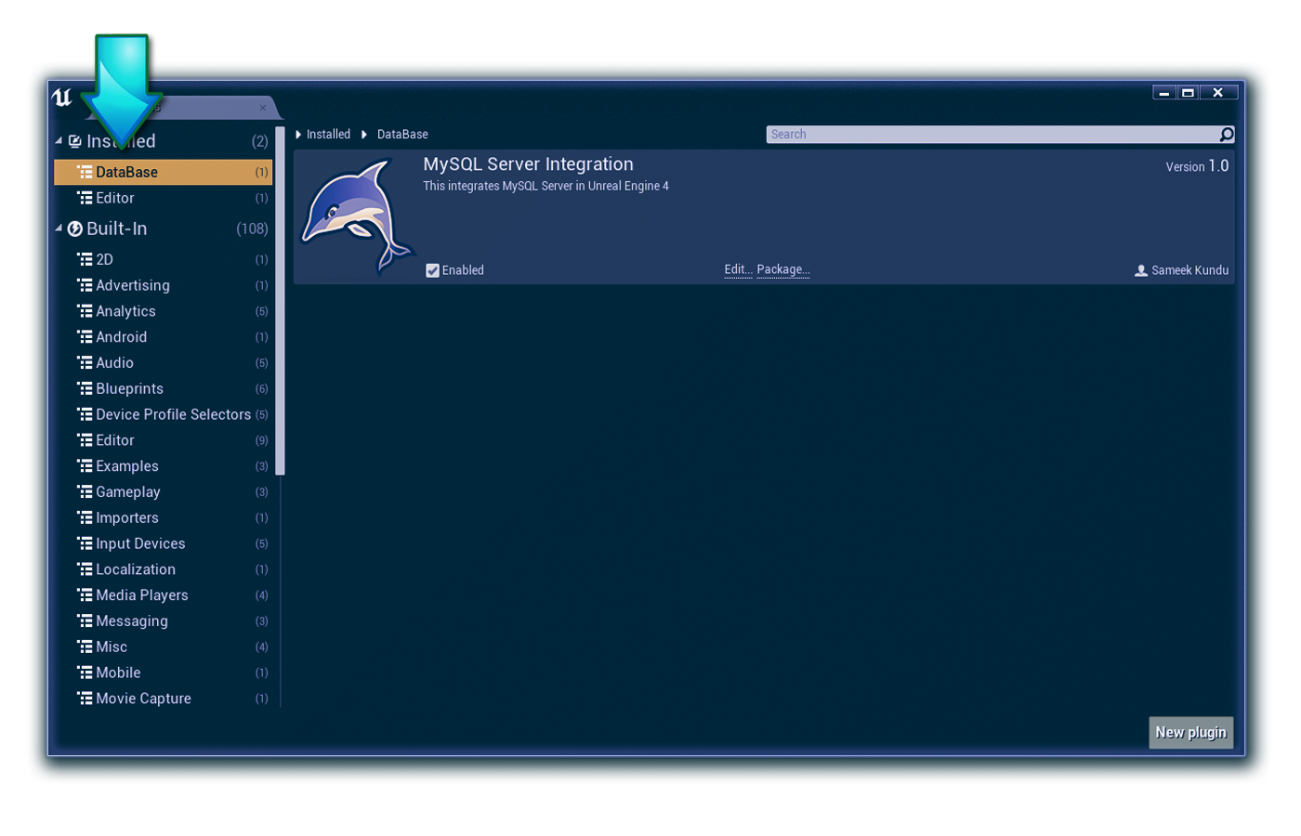The width and height of the screenshot is (1301, 836).
Task: Maximize the Plugins window
Action: click(1188, 92)
